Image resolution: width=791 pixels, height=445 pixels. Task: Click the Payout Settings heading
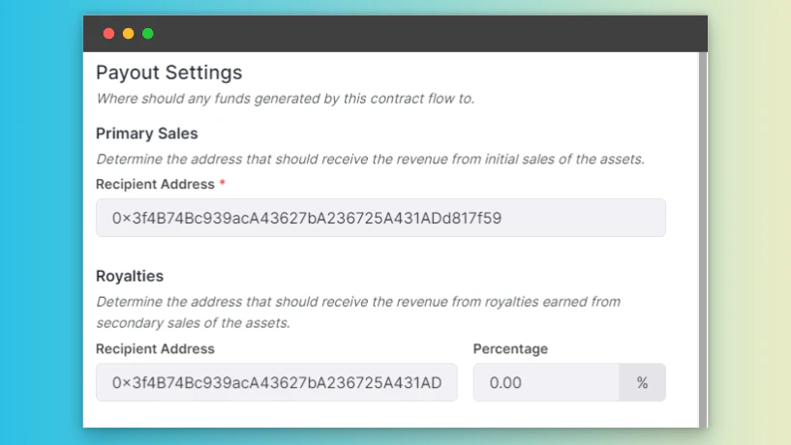pos(169,73)
